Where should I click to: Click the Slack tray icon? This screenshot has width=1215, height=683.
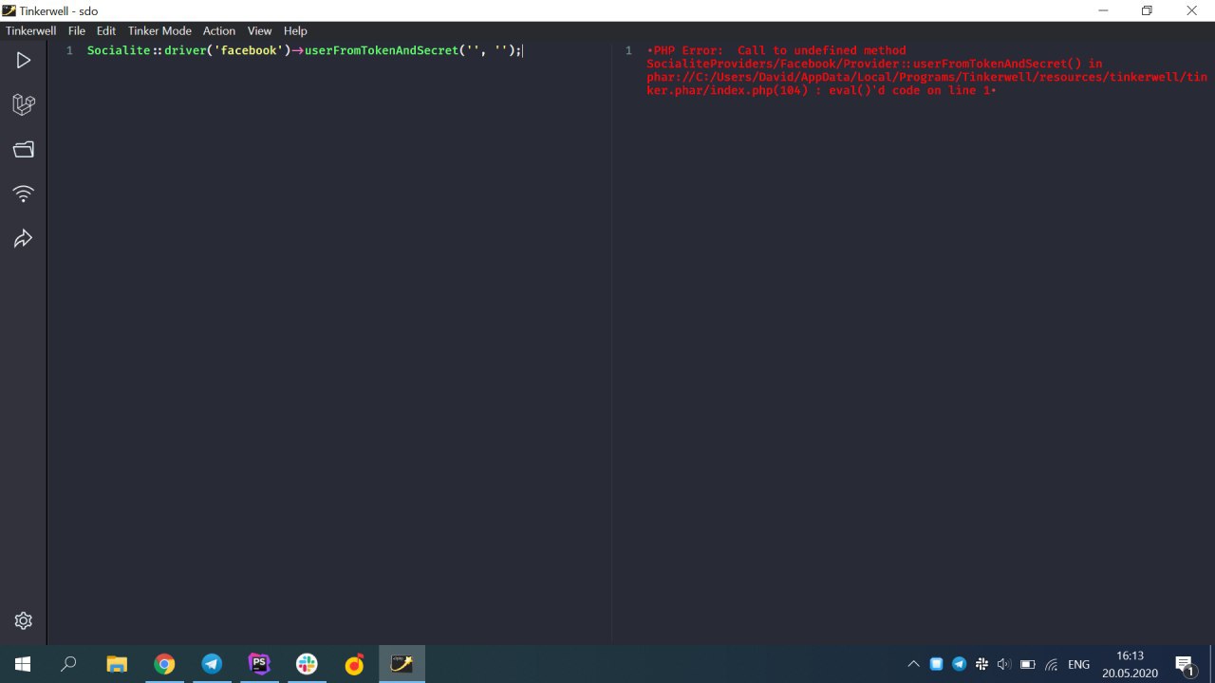coord(981,664)
